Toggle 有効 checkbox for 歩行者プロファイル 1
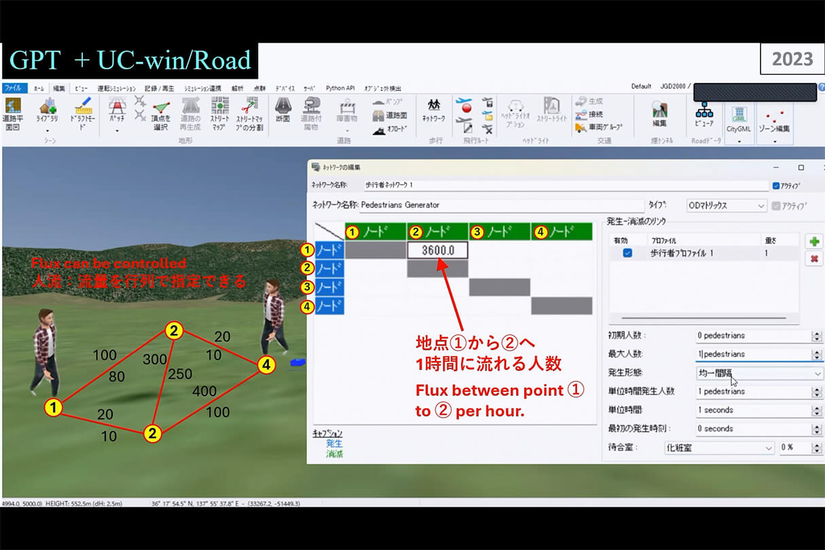Screen dimensions: 825x550 (627, 253)
